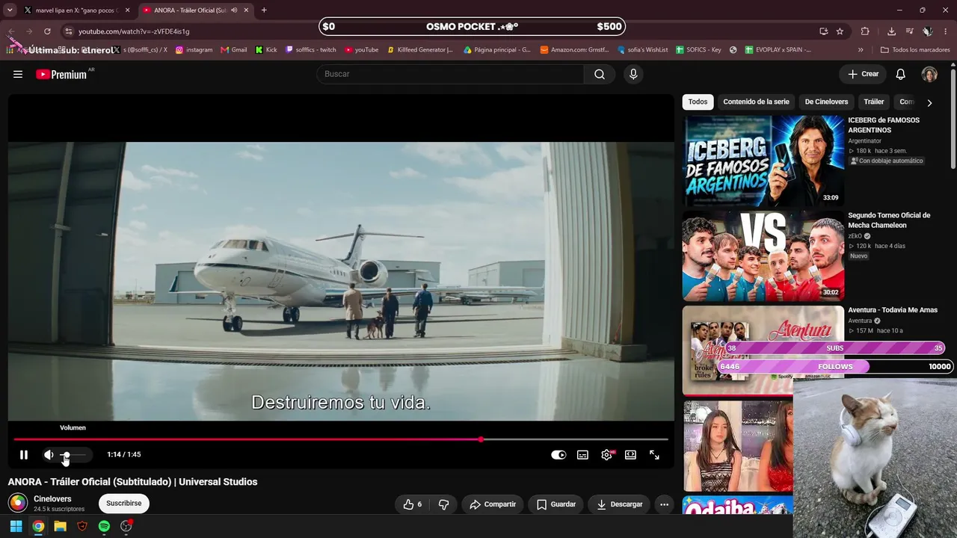Click the Compartir share button
957x538 pixels.
click(493, 504)
